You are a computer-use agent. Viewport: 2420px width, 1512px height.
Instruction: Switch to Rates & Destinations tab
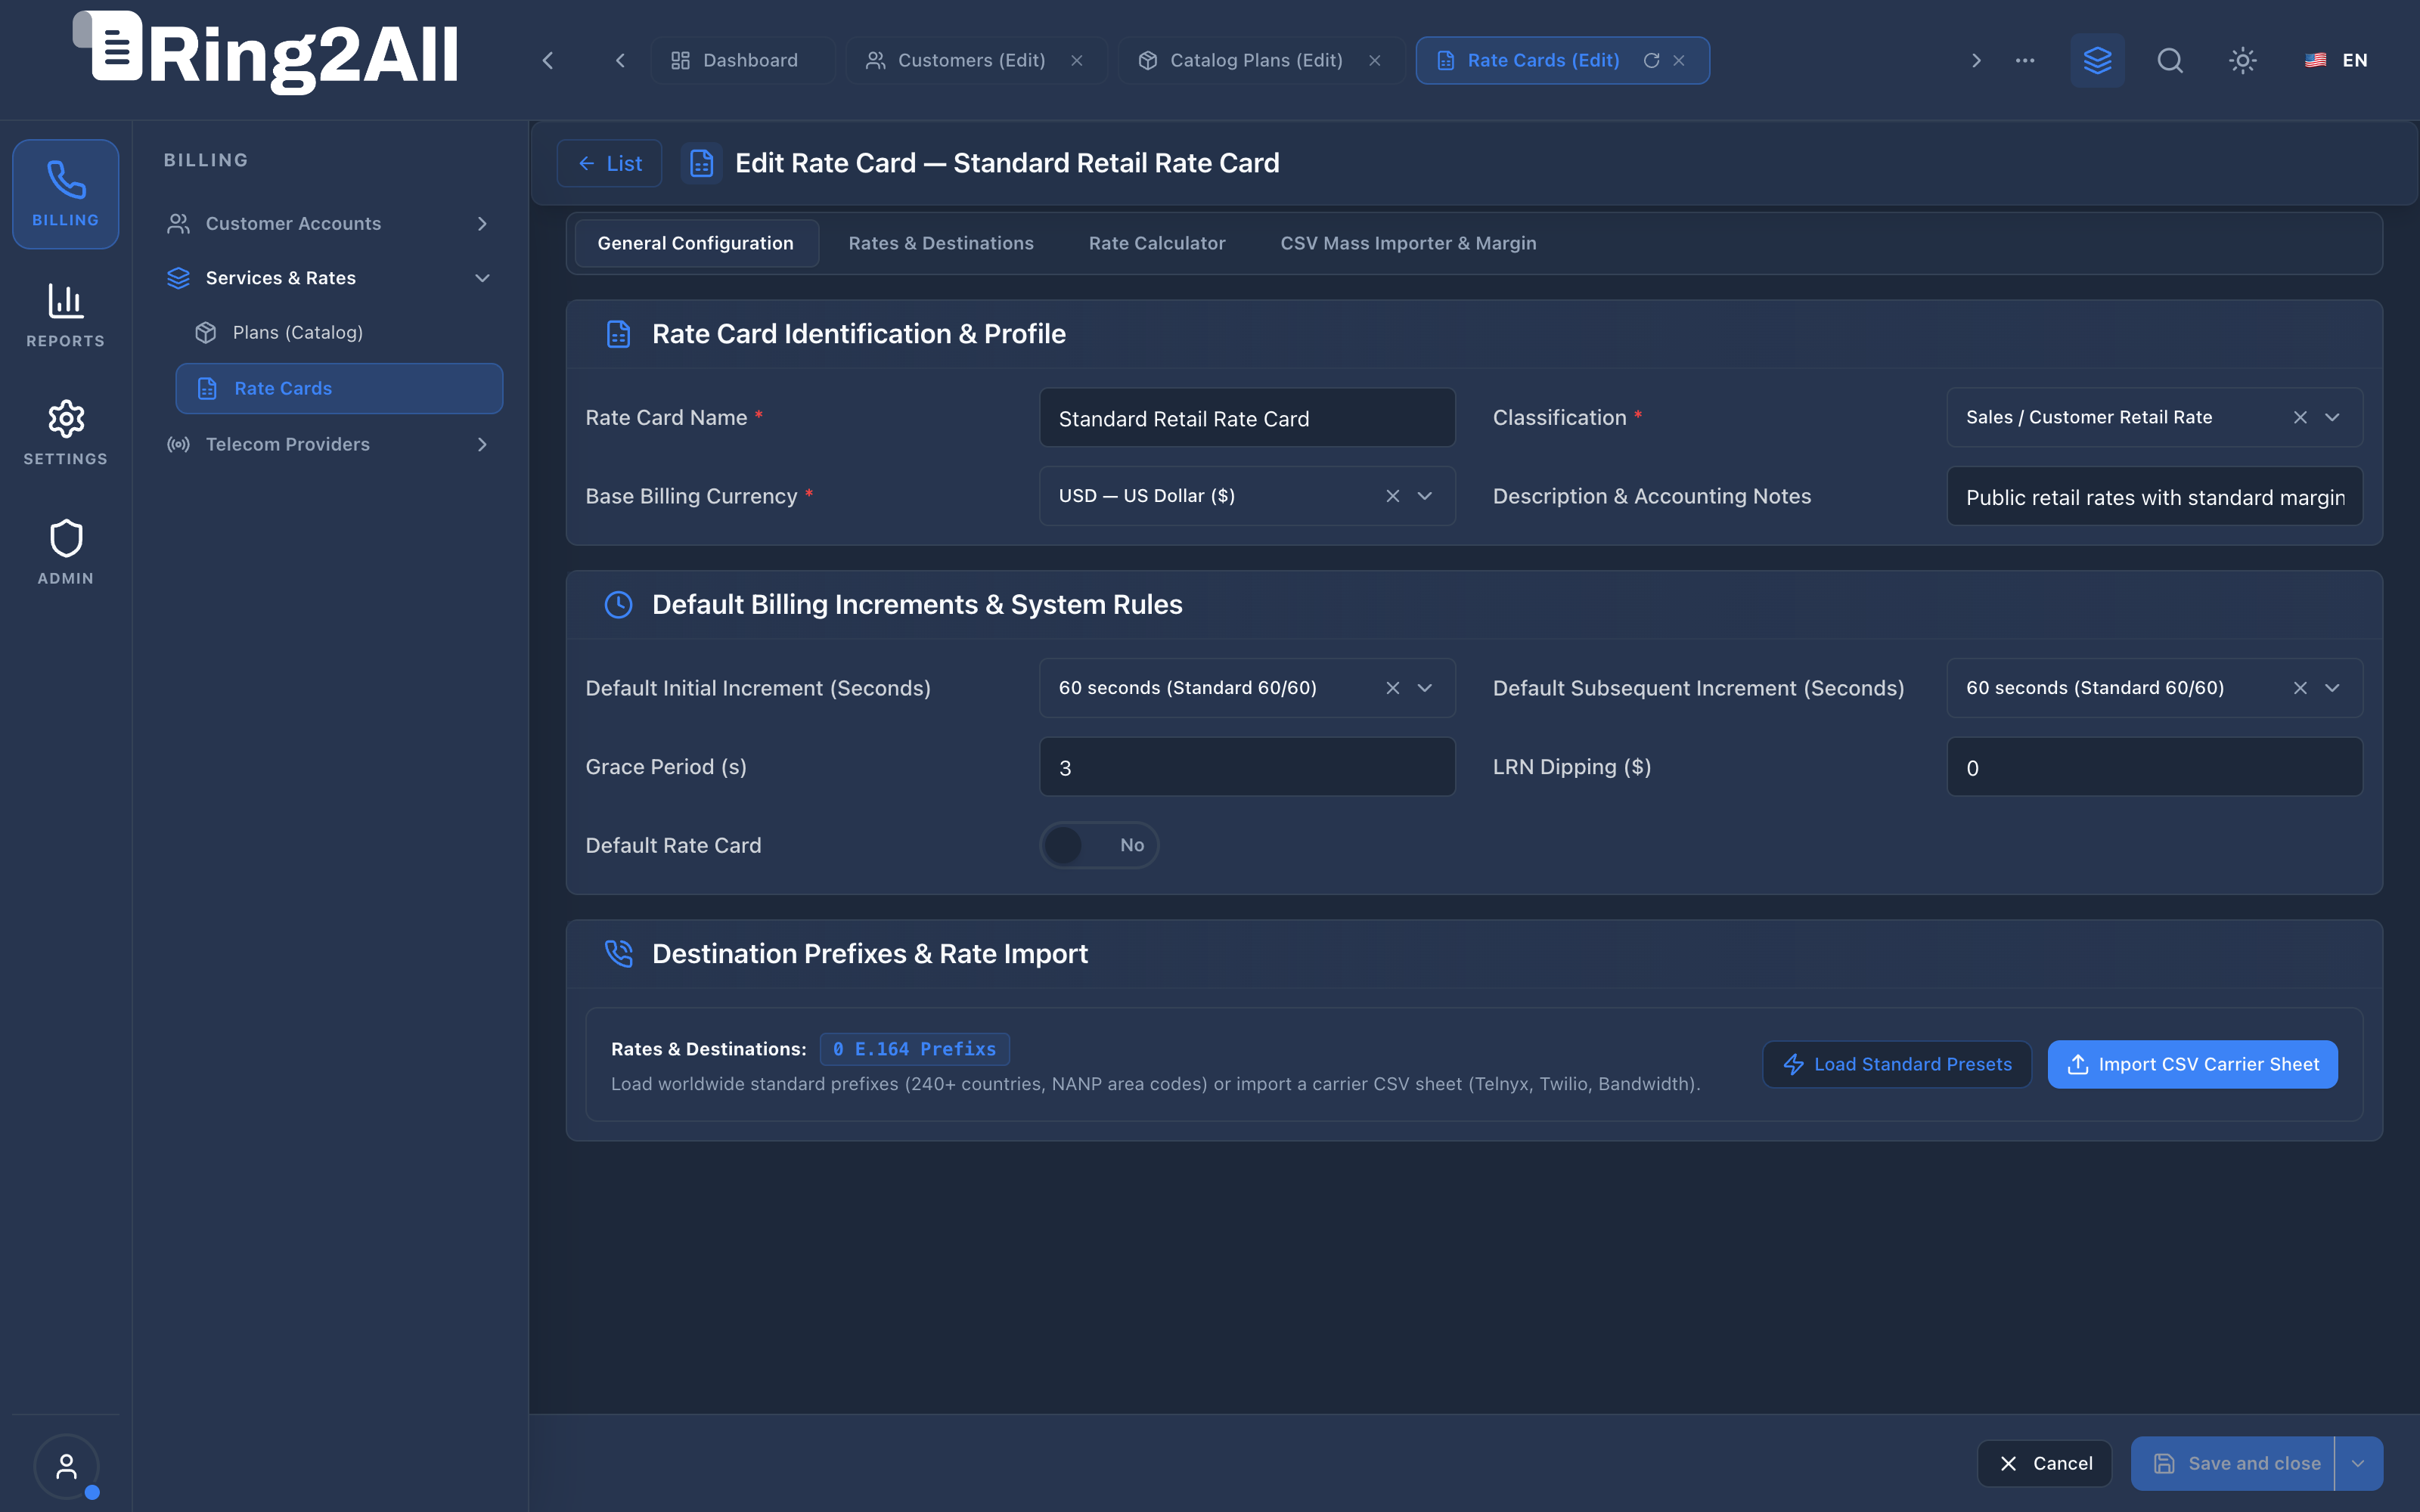coord(941,243)
